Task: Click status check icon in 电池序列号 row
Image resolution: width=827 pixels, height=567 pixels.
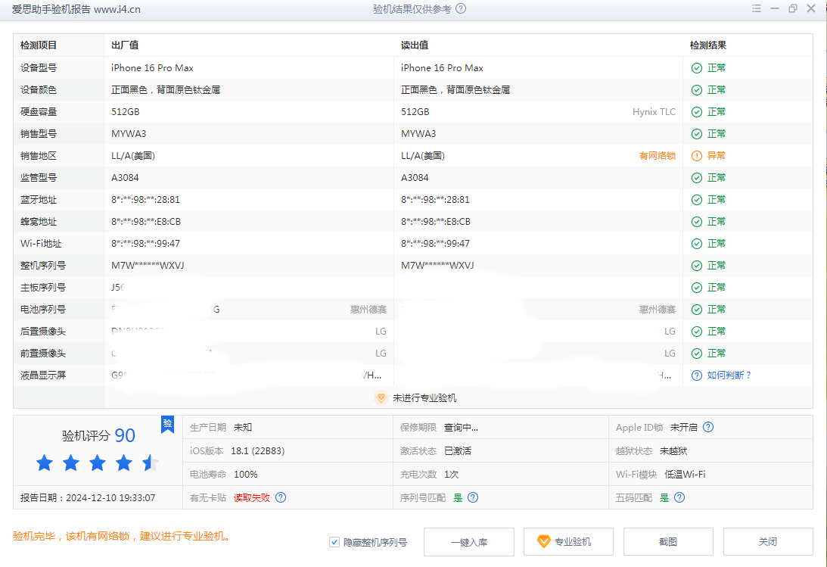Action: [697, 310]
